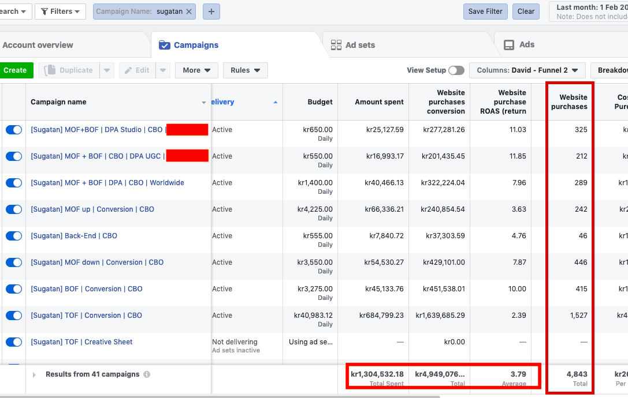Open MOF down Conversion CBO campaign
Screen dimensions: 628x398
(97, 262)
